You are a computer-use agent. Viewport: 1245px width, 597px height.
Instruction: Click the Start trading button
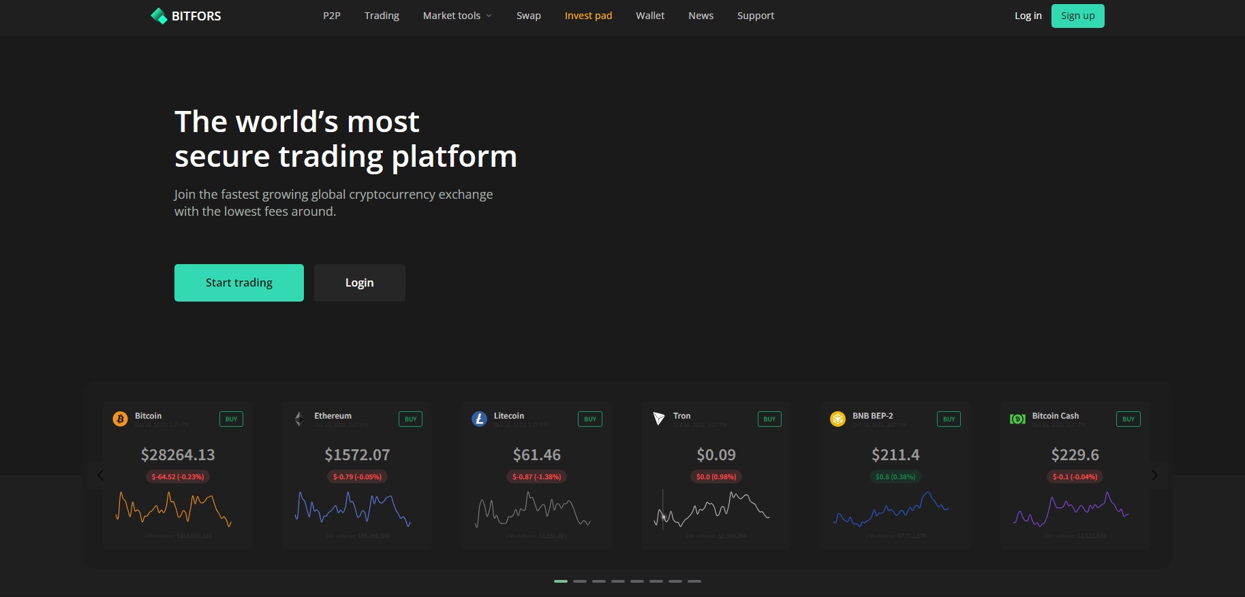point(239,283)
